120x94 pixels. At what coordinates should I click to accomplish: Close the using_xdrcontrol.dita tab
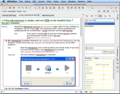(x=38, y=15)
